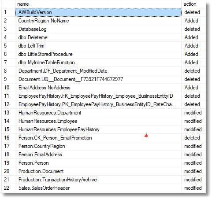
Task: Select Person.Person cell
Action: 98,163
